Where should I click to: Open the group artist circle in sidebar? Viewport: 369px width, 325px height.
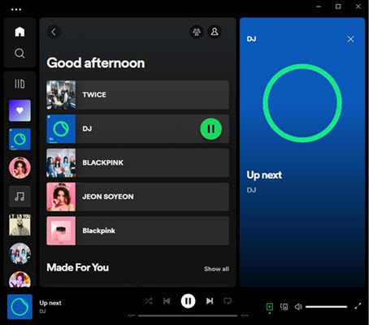coord(20,253)
